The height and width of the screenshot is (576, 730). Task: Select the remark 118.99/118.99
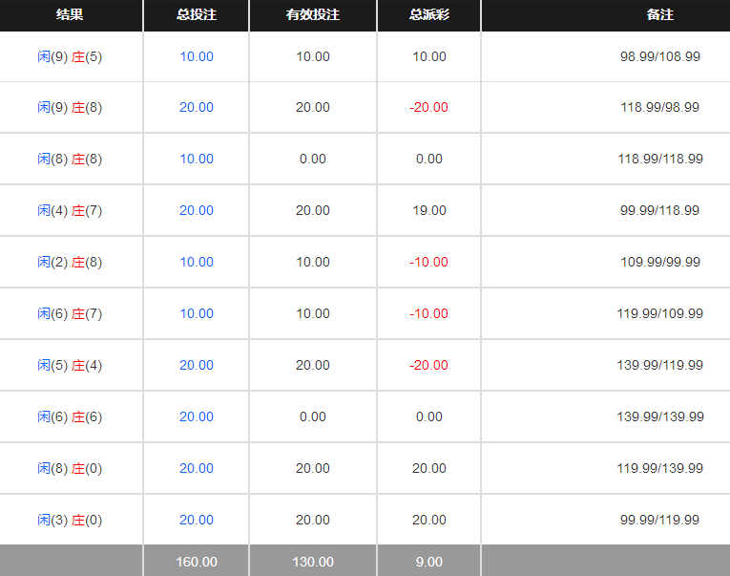660,159
